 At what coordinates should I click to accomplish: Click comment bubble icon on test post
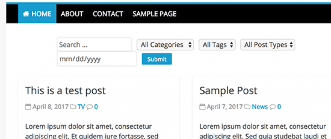pyautogui.click(x=90, y=107)
